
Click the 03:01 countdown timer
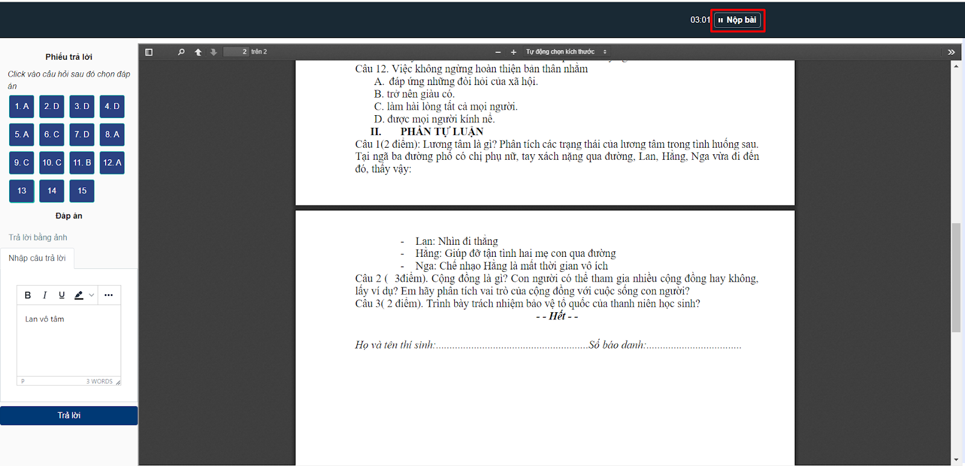700,20
